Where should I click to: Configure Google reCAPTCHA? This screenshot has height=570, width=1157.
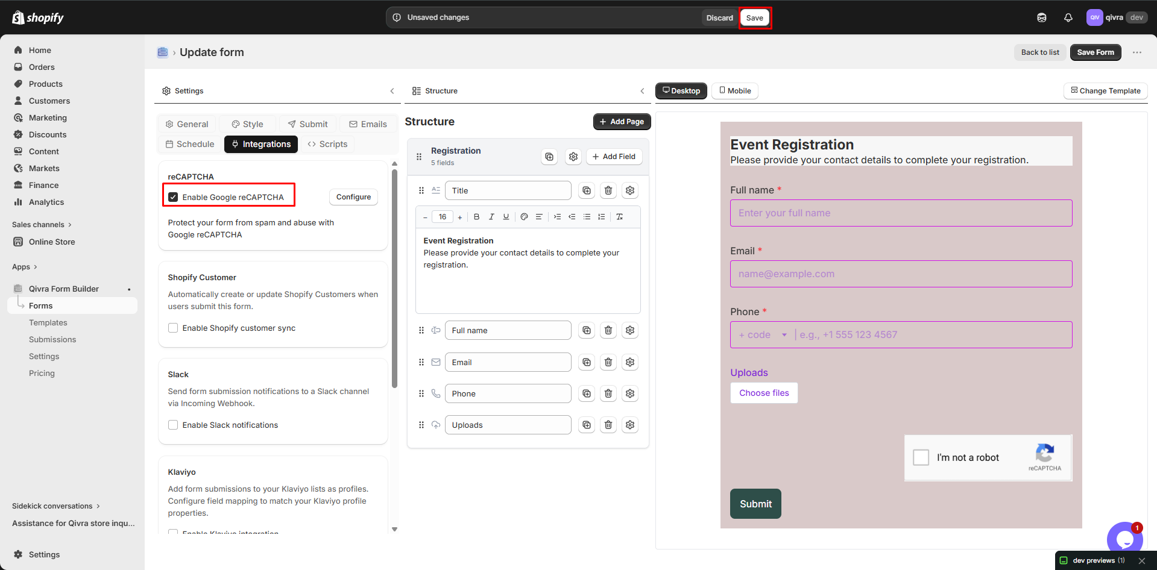353,197
